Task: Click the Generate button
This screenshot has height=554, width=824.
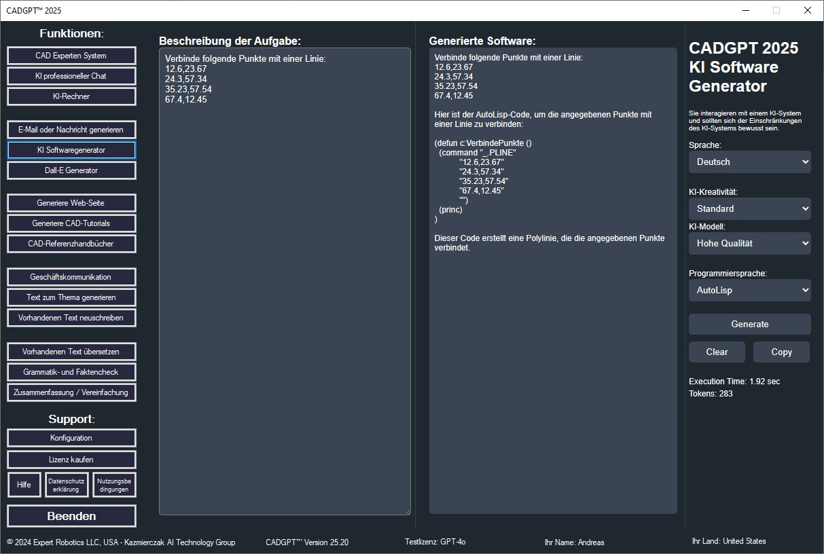Action: click(x=750, y=324)
